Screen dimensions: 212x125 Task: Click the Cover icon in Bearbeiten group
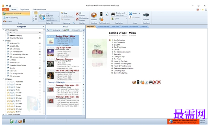113,19
